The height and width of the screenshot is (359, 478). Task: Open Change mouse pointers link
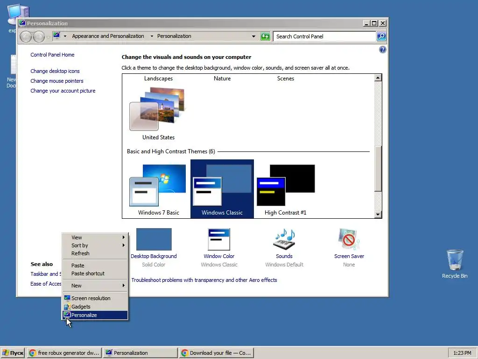(x=56, y=81)
